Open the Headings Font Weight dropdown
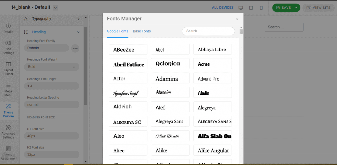The height and width of the screenshot is (165, 337). click(52, 67)
